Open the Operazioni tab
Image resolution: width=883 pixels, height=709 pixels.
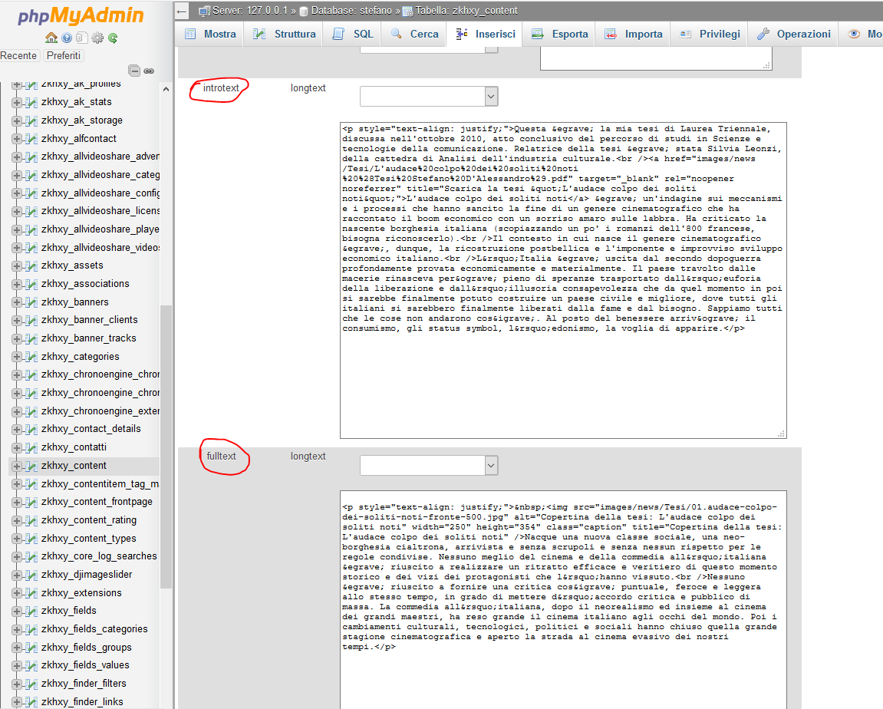point(793,34)
